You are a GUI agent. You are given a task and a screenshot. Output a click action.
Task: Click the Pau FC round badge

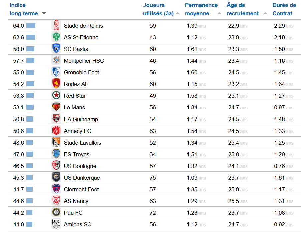[56, 213]
